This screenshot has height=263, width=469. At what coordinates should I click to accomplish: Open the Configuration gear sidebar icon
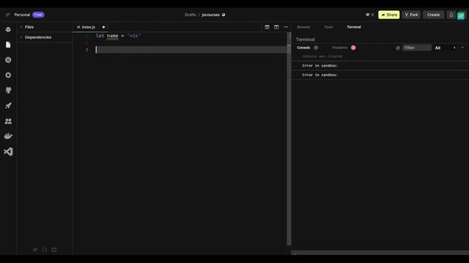(x=8, y=75)
